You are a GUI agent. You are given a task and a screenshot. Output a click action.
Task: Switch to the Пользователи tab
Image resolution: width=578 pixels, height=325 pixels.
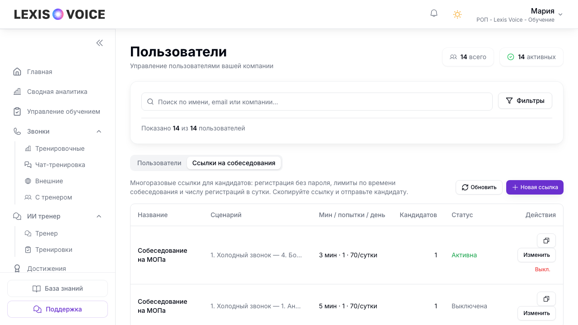point(159,163)
